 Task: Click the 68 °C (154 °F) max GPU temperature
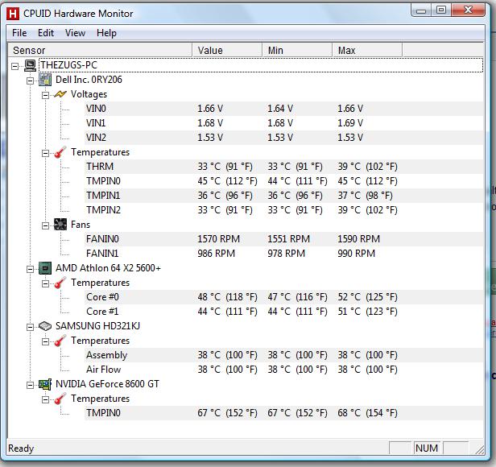367,413
